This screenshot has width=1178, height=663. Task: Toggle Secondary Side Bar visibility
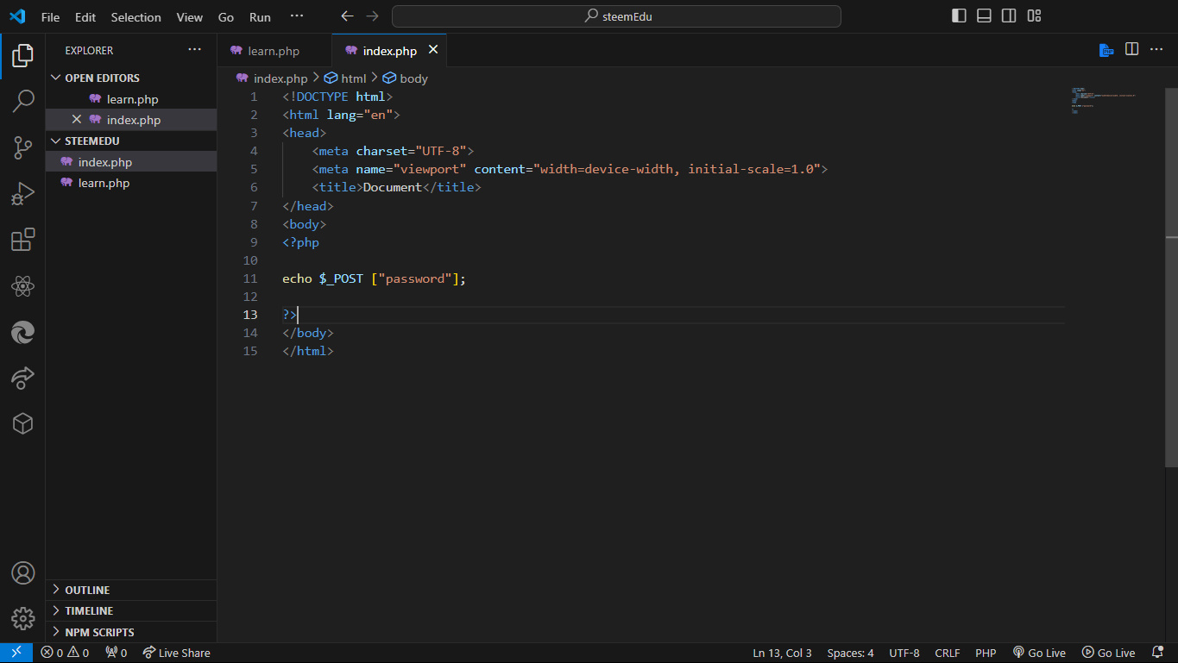tap(1009, 16)
